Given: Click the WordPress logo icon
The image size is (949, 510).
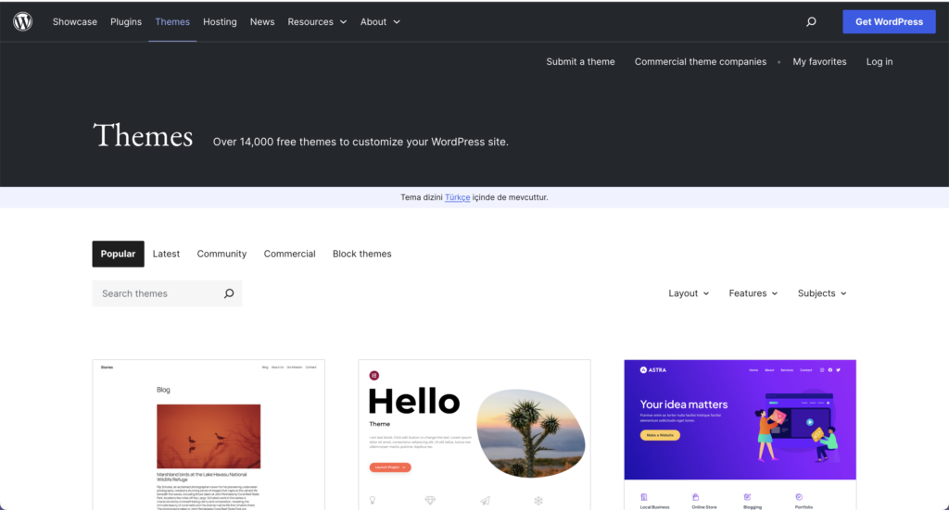Looking at the screenshot, I should point(23,21).
